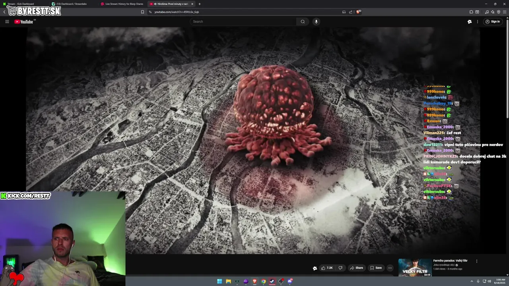Viewport: 509px width, 286px height.
Task: Open Brave Shields lion icon
Action: 358,12
